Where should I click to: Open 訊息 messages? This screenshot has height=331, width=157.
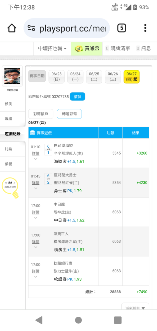point(143,49)
